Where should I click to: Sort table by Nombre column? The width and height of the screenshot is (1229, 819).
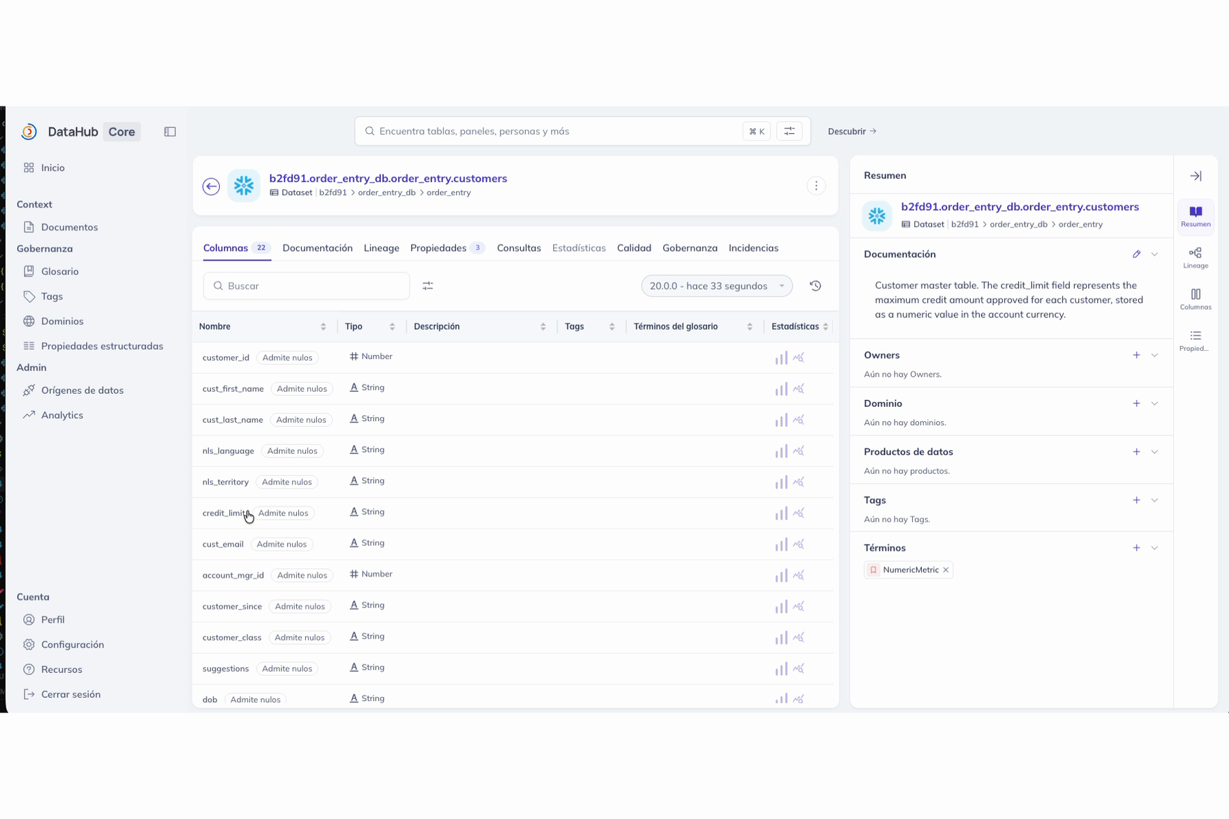point(323,327)
